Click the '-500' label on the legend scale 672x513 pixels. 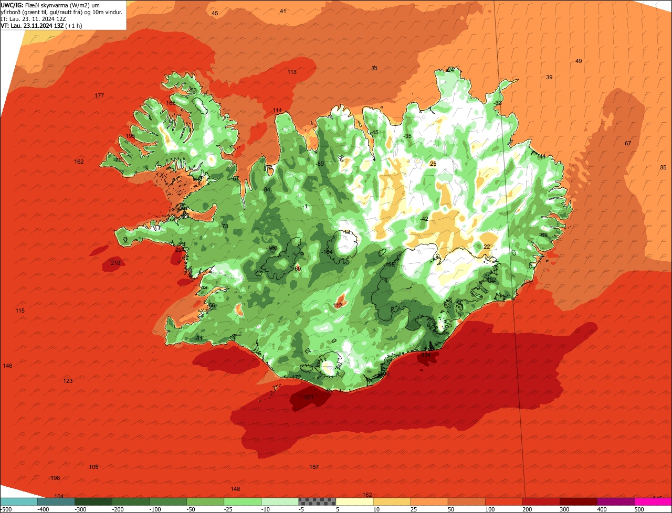tap(7, 509)
